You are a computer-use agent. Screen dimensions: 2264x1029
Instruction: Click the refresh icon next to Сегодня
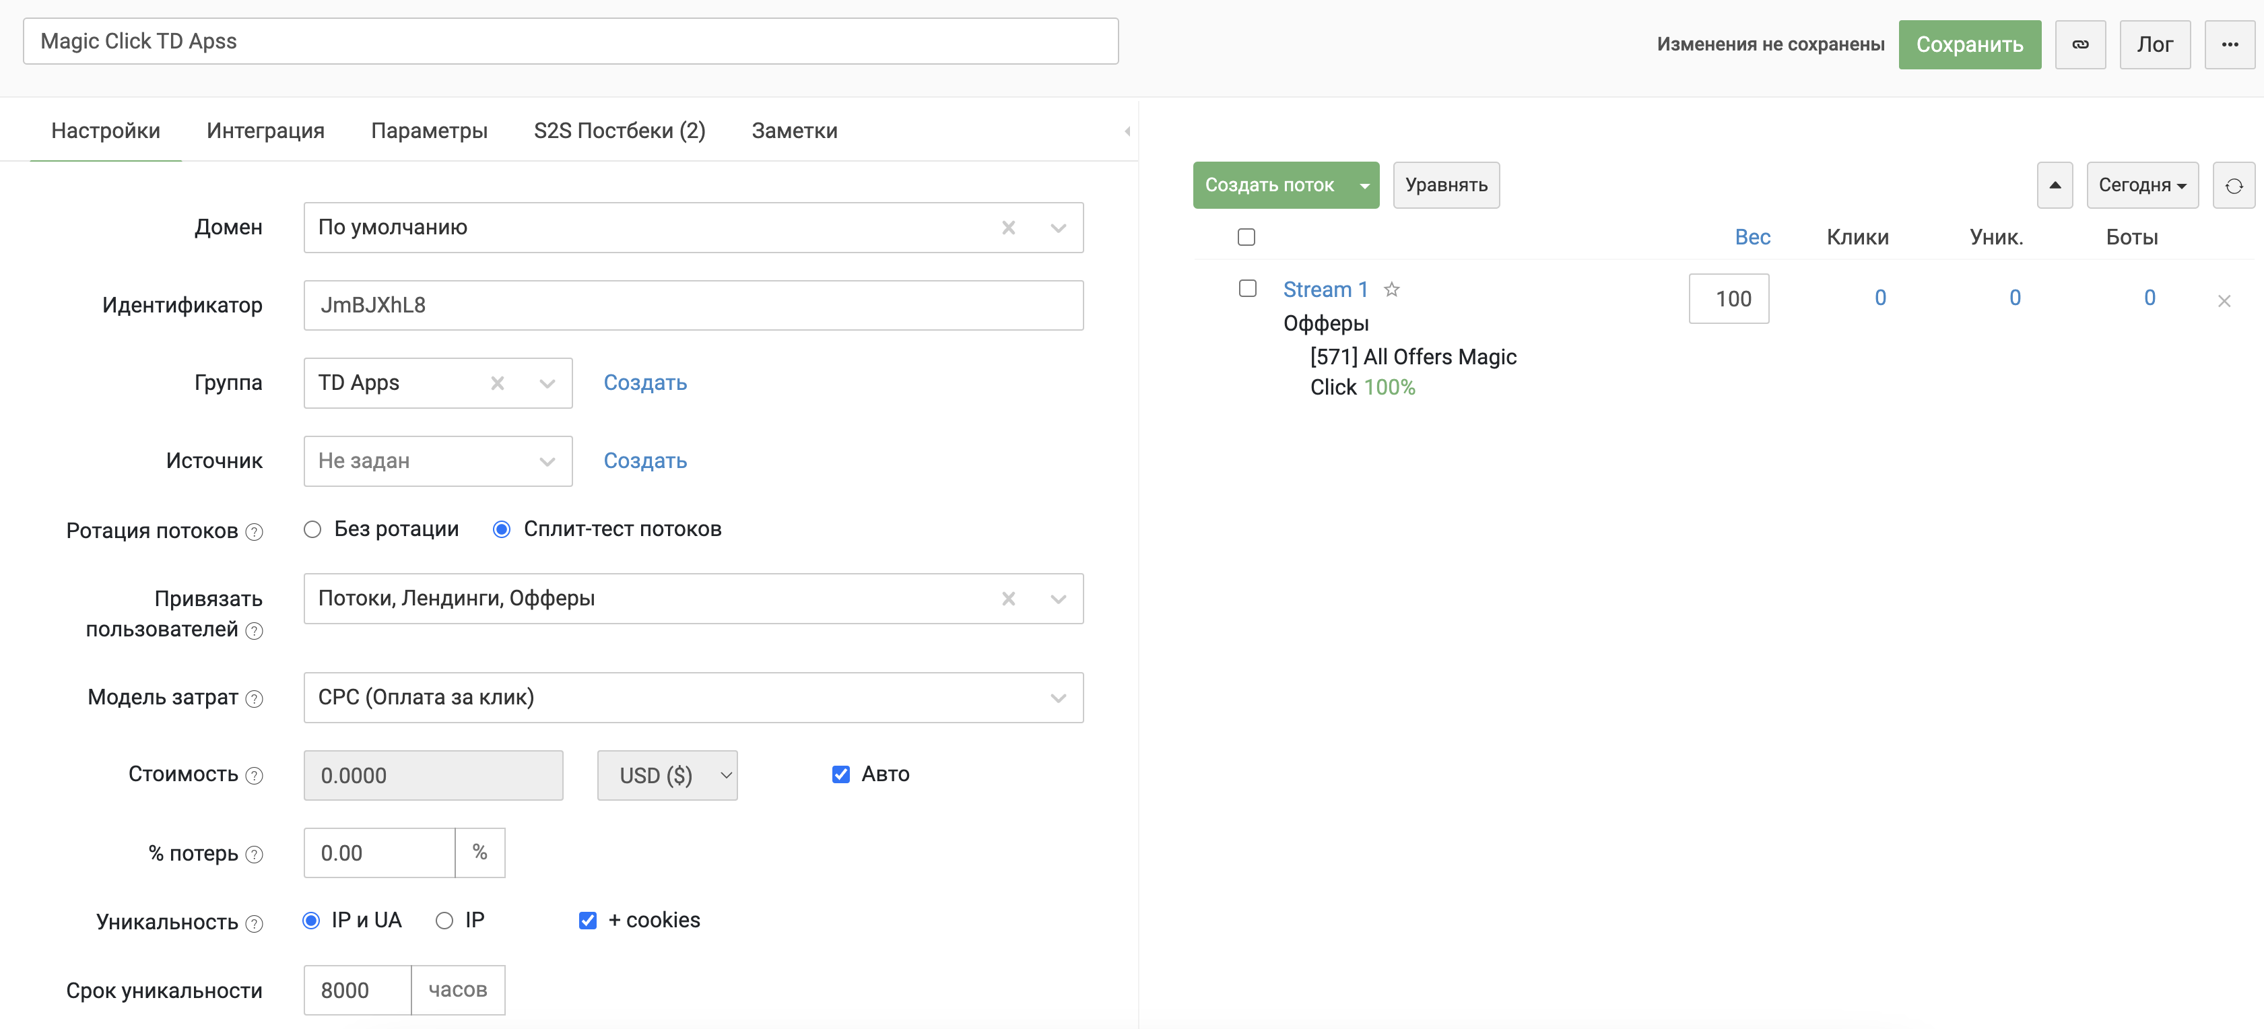(x=2233, y=185)
